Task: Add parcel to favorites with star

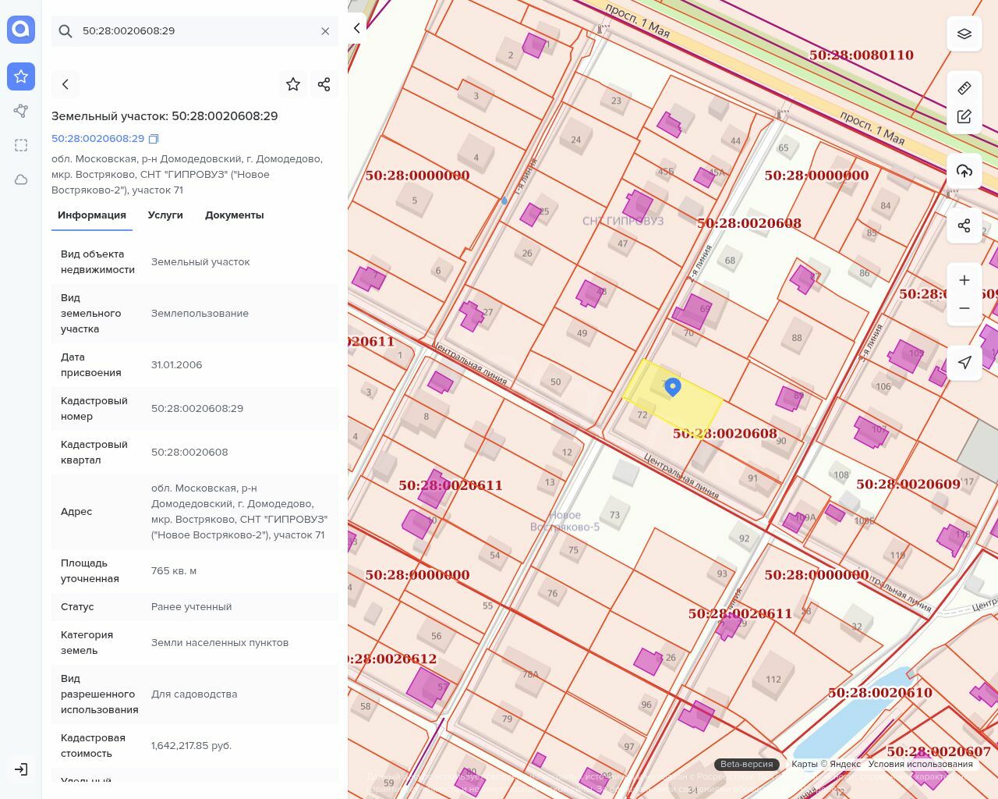Action: [293, 84]
